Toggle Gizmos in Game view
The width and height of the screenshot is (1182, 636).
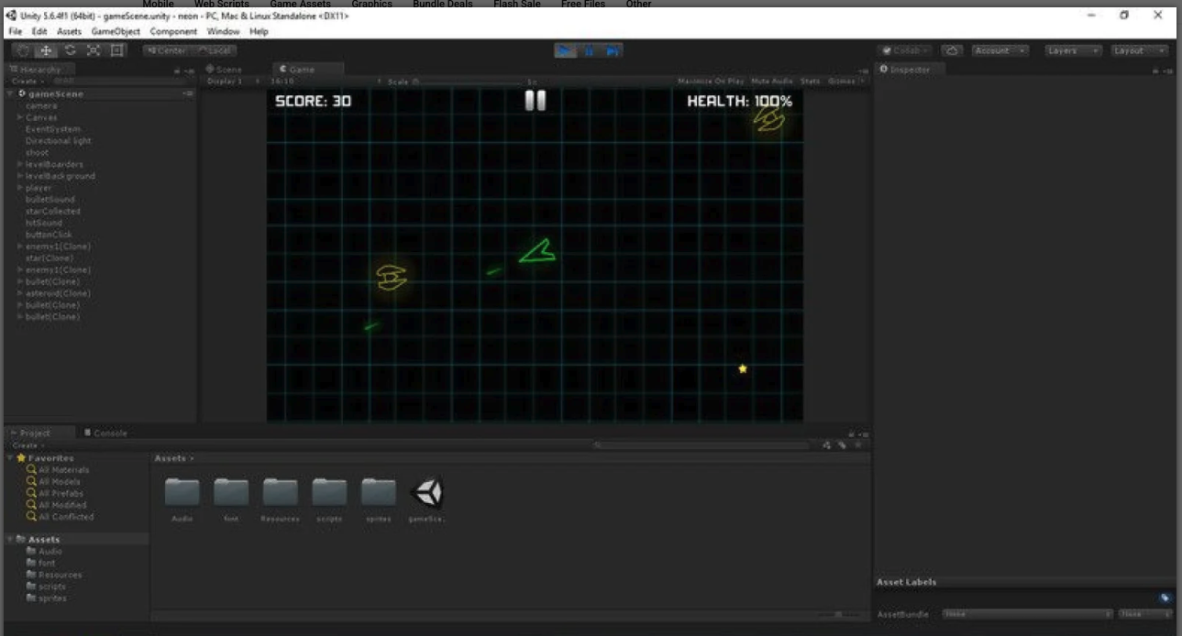coord(845,81)
